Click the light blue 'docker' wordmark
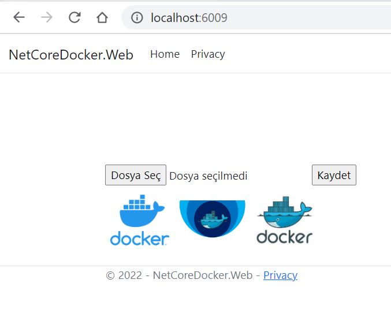The width and height of the screenshot is (391, 313). click(x=139, y=239)
